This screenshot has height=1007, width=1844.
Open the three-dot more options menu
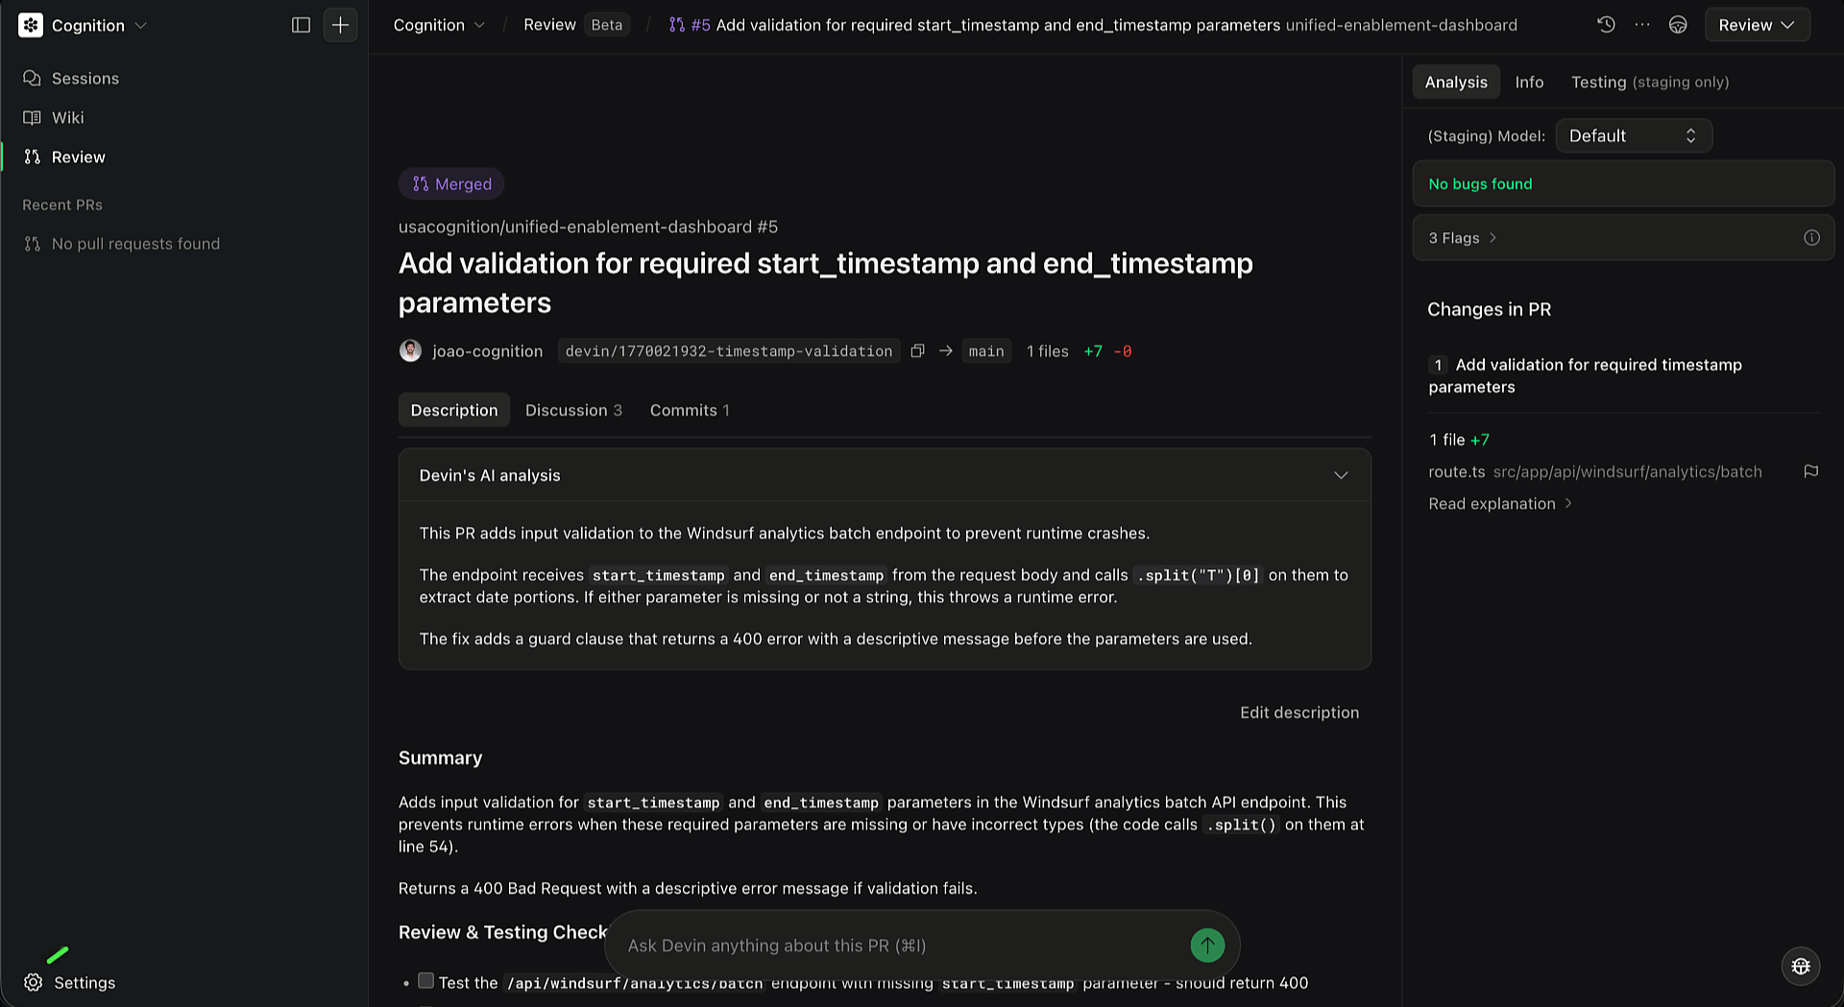1642,25
